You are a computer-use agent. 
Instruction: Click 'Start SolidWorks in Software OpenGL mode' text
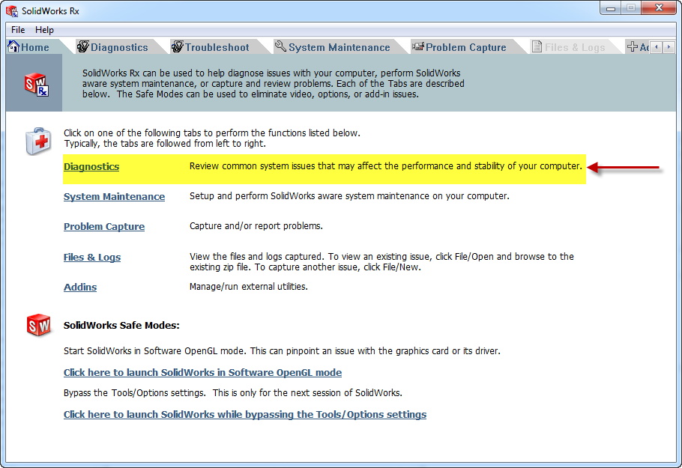tap(282, 350)
